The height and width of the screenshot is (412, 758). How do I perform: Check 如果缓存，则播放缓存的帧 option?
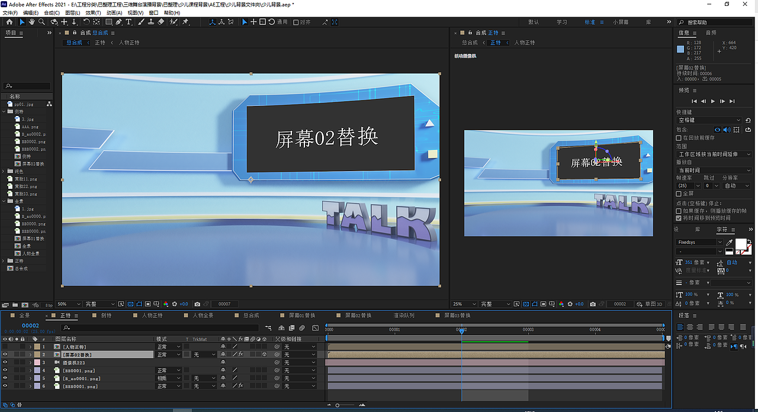(679, 211)
